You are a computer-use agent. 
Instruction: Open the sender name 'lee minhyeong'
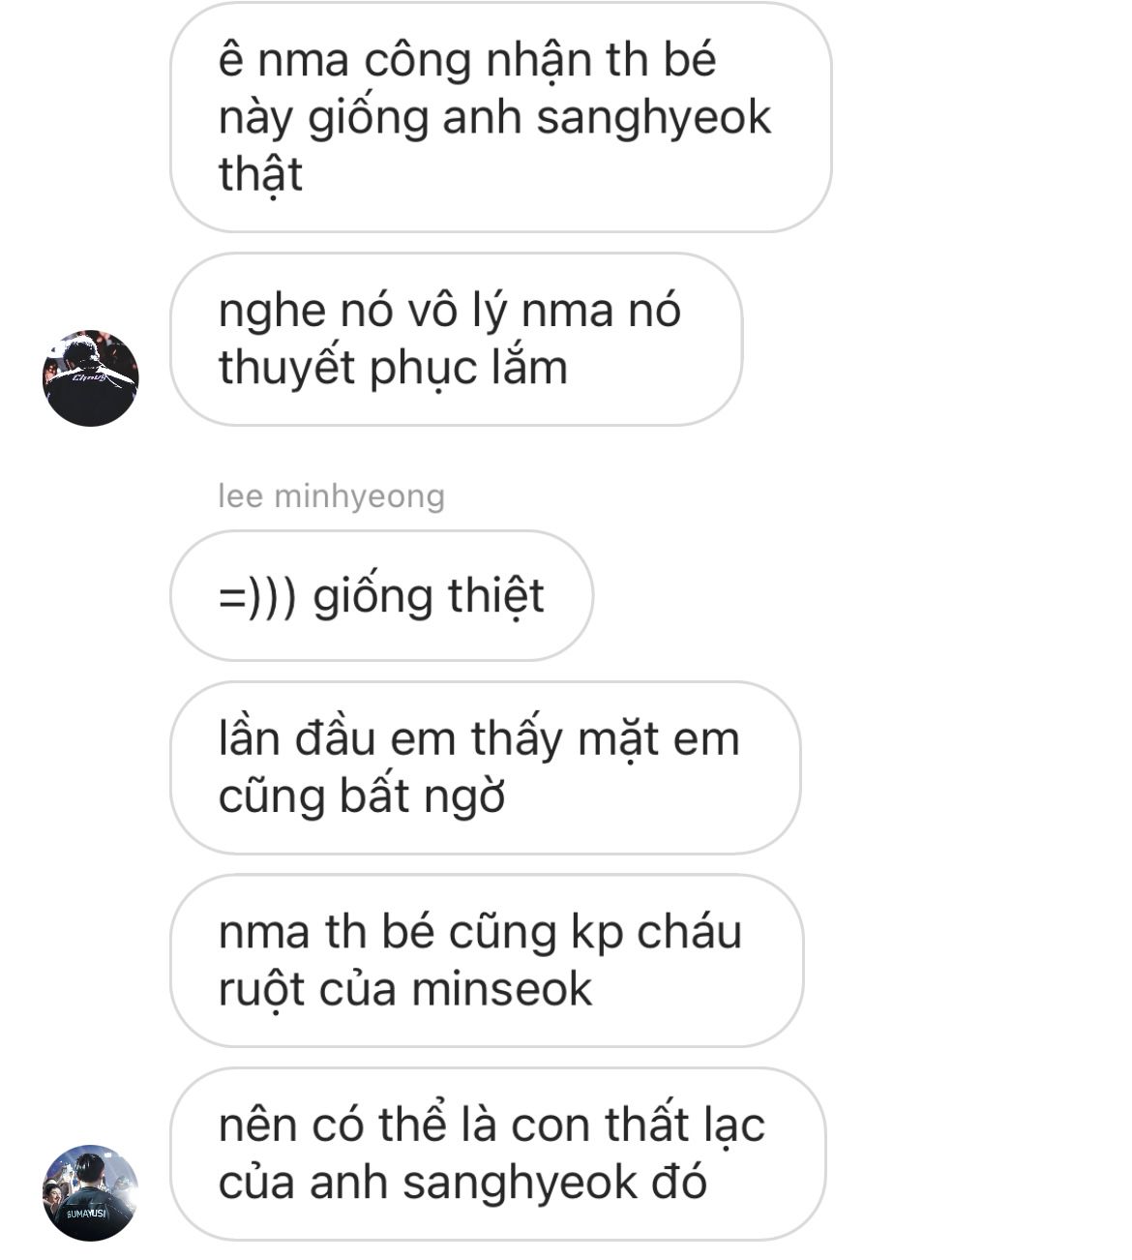332,495
